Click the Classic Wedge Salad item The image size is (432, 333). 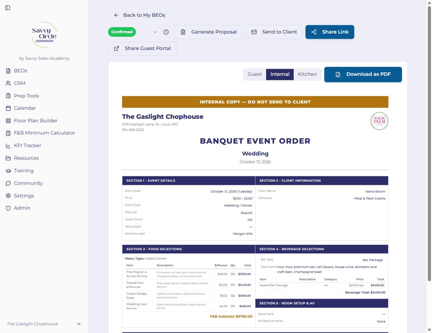(137, 296)
